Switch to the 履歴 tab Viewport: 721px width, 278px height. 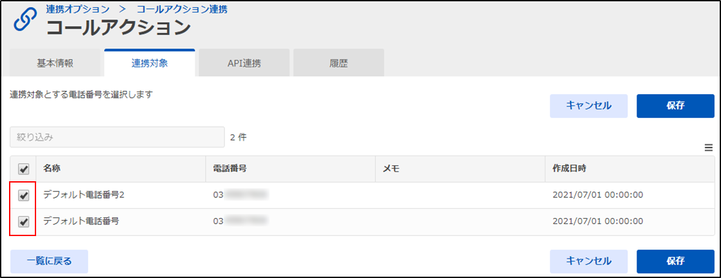[x=339, y=63]
